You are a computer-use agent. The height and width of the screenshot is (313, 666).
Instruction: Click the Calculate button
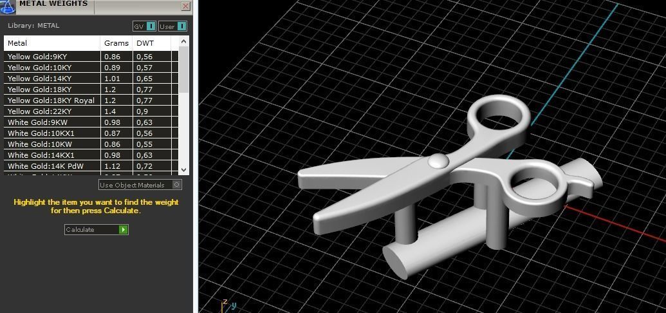click(97, 230)
